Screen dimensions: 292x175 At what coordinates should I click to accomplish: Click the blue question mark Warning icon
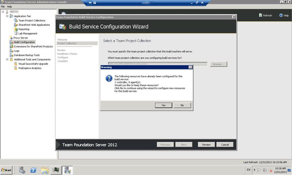pos(109,78)
